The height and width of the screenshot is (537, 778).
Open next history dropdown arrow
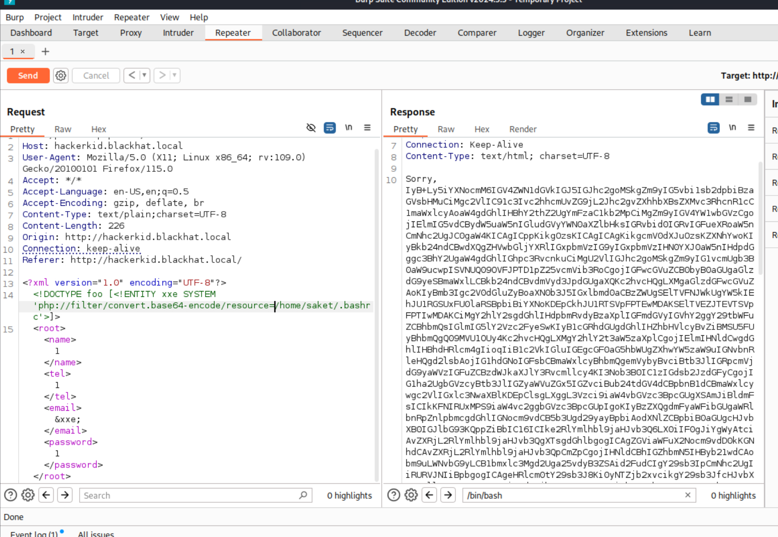pyautogui.click(x=175, y=75)
